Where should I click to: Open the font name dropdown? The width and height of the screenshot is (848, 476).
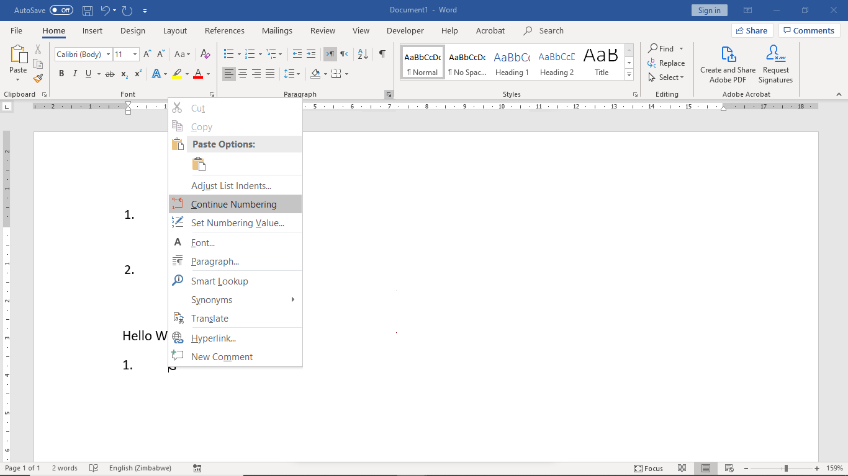click(108, 55)
